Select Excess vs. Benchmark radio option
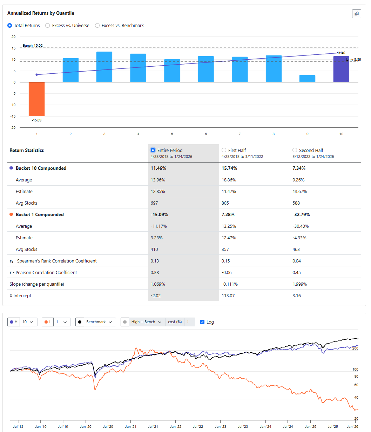The width and height of the screenshot is (371, 432). pyautogui.click(x=97, y=26)
